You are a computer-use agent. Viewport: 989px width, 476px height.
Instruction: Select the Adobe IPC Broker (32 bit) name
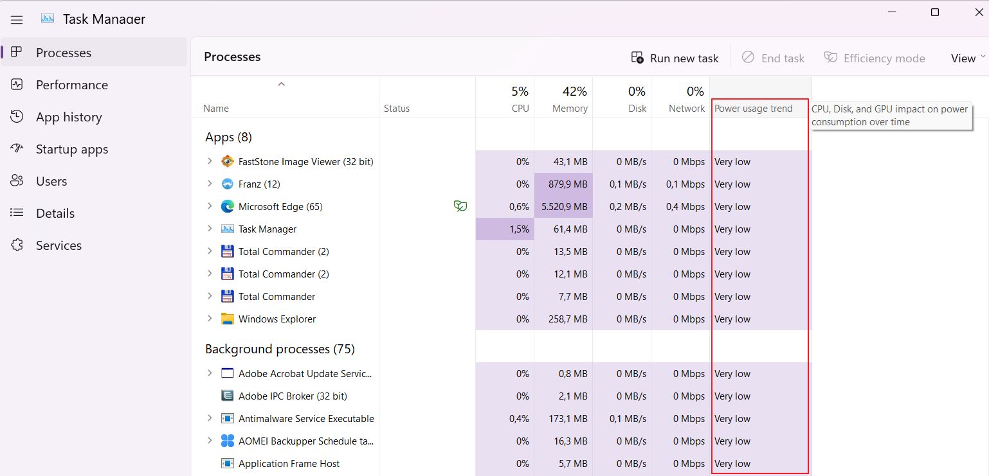pos(293,396)
